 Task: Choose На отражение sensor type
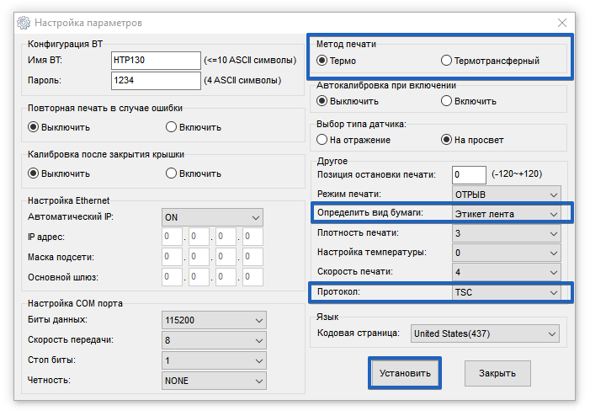pyautogui.click(x=322, y=140)
